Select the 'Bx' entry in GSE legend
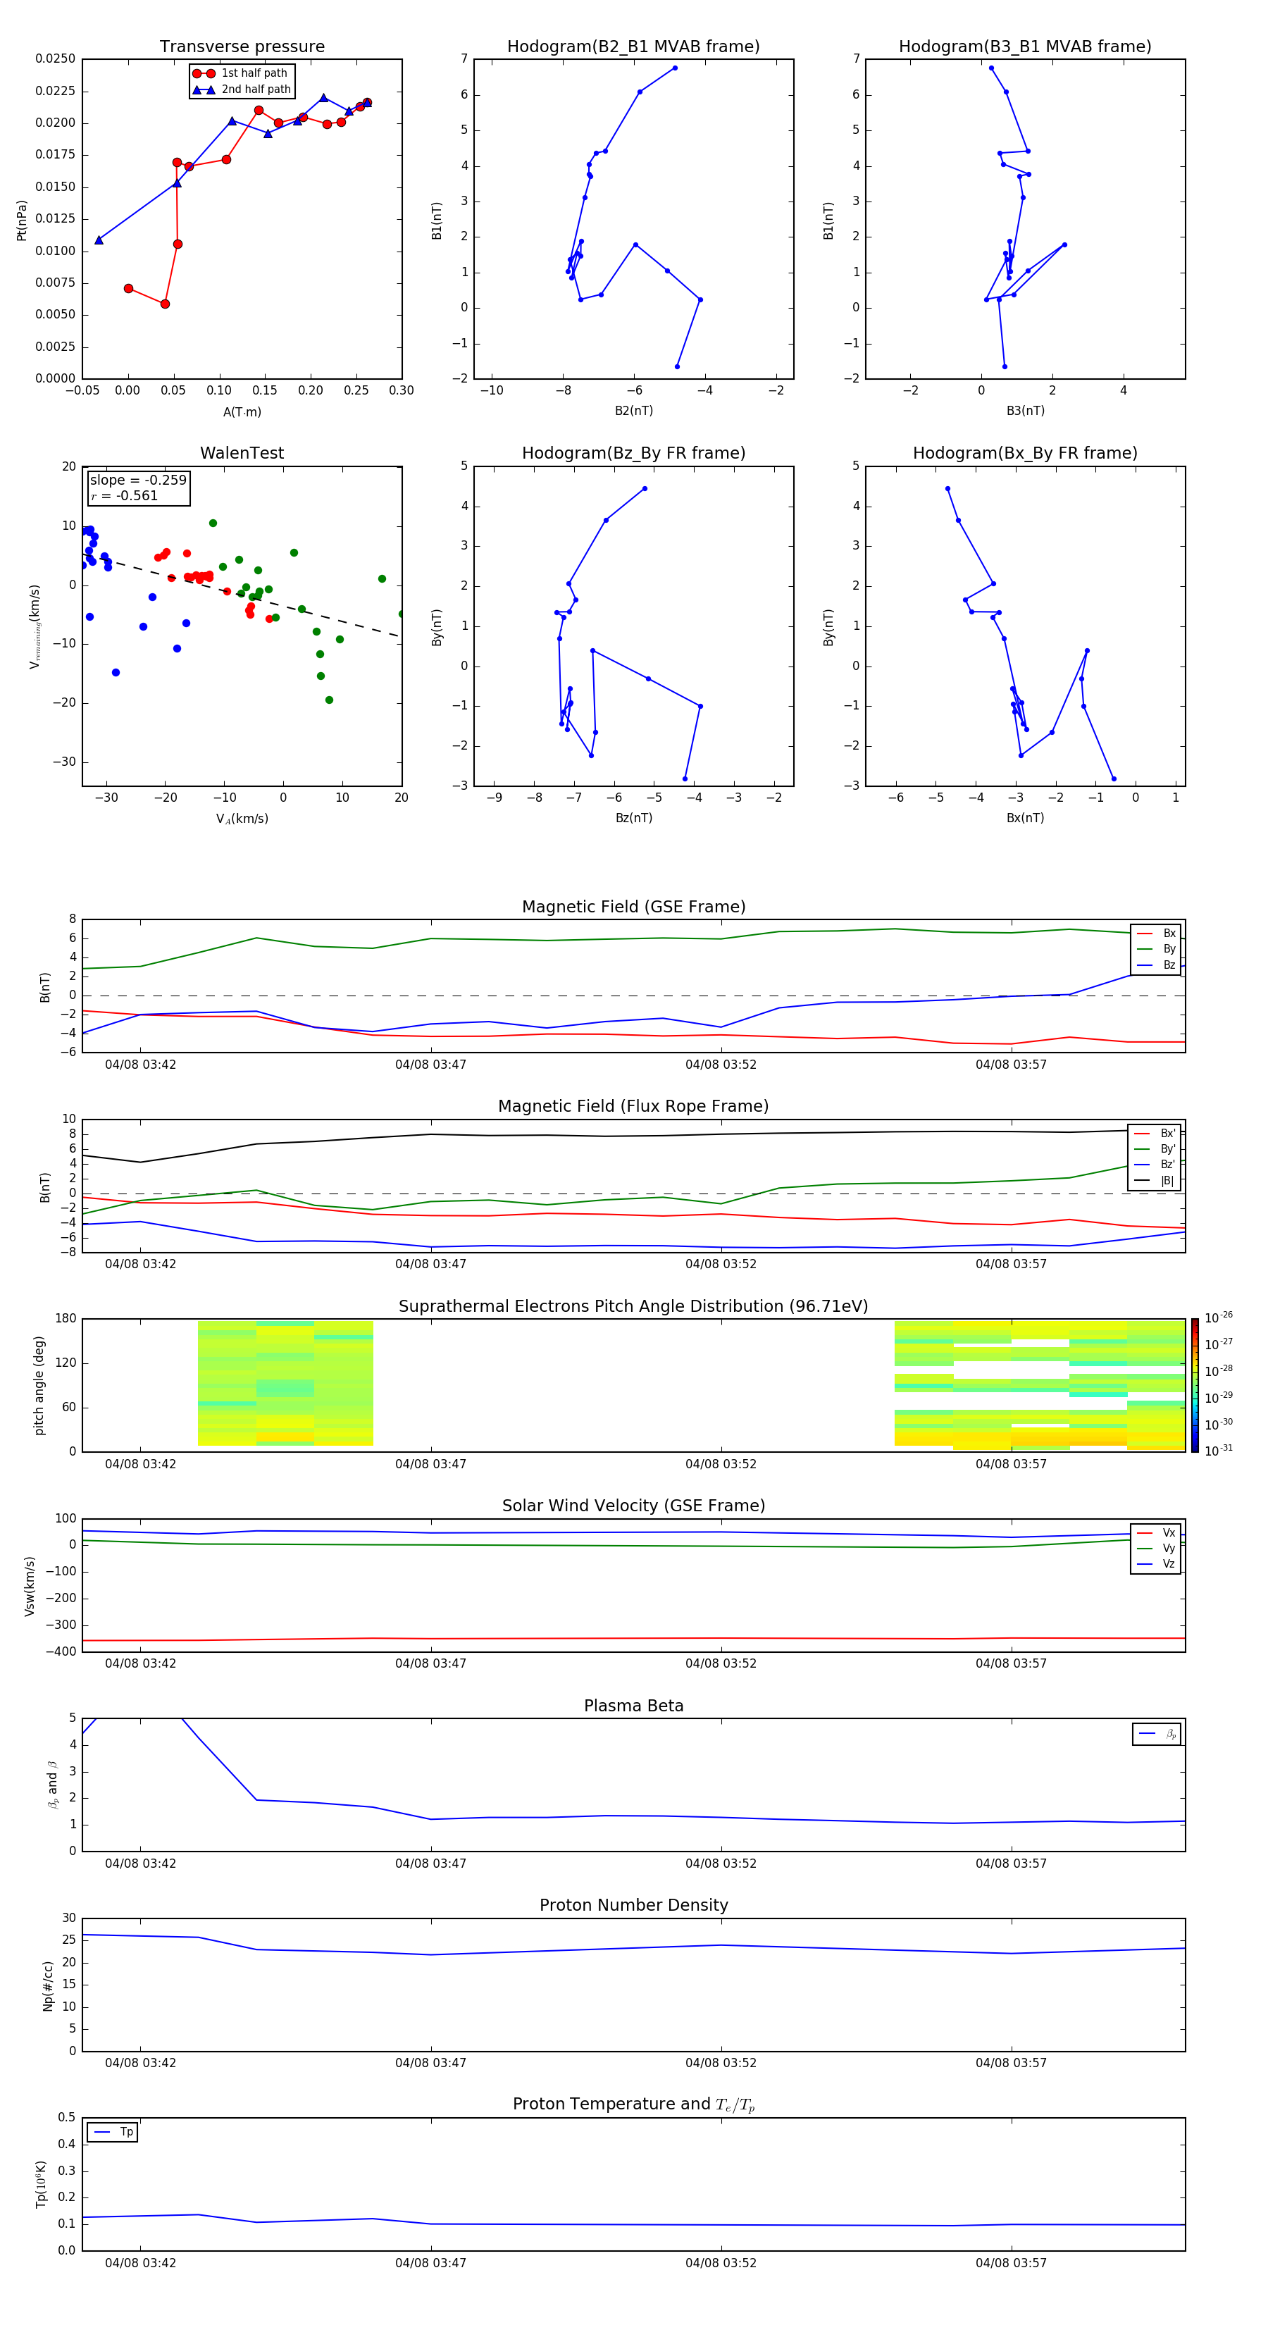Image resolution: width=1268 pixels, height=2325 pixels. tap(1156, 934)
